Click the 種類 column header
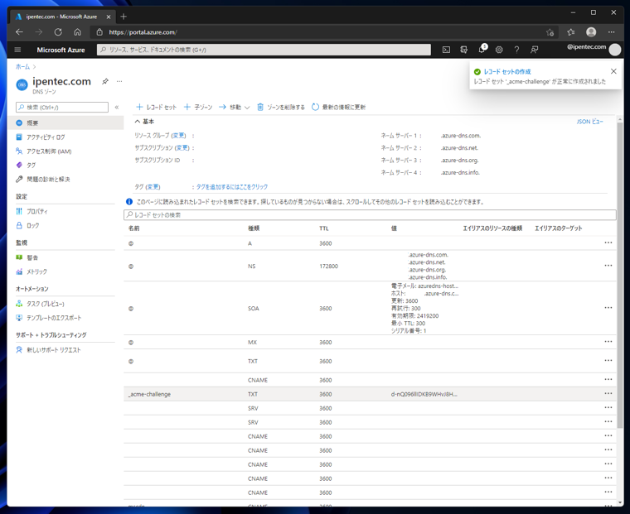630x514 pixels. pyautogui.click(x=254, y=228)
